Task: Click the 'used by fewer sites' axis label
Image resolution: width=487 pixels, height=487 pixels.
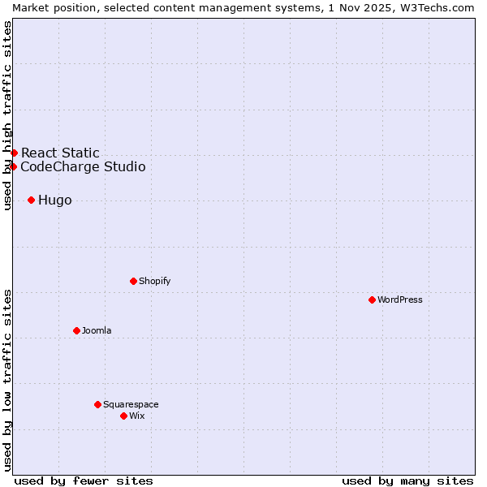Action: (84, 481)
